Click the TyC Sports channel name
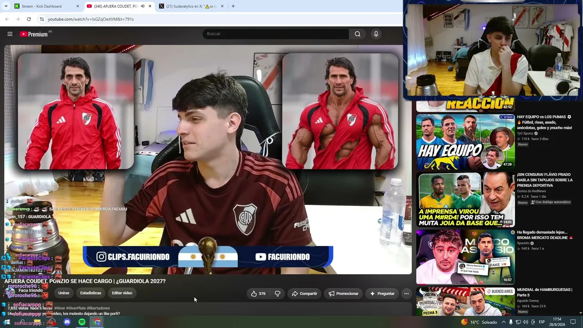This screenshot has height=328, width=583. 525,133
